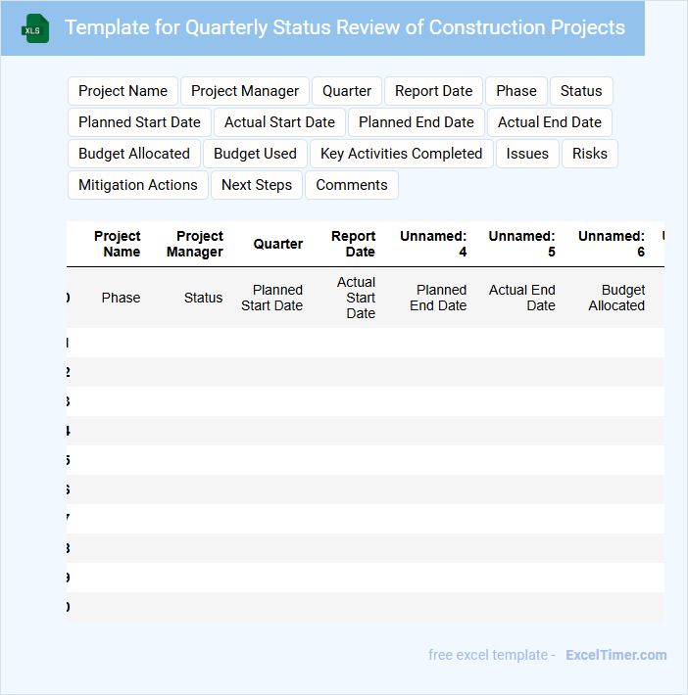Image resolution: width=688 pixels, height=695 pixels.
Task: Choose the Budget Used tag
Action: click(255, 154)
